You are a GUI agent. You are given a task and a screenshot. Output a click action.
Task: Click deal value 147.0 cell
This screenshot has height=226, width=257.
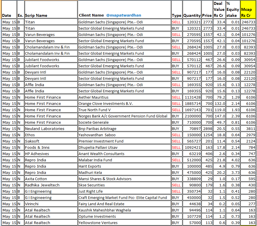point(219,116)
